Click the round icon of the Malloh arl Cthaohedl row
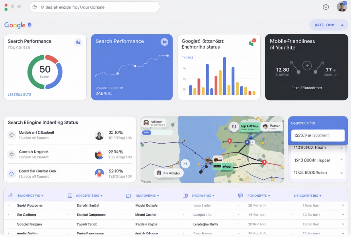The width and height of the screenshot is (351, 237). click(11, 135)
